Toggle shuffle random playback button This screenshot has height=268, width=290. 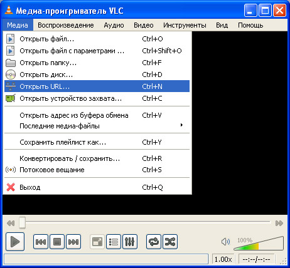pos(170,242)
